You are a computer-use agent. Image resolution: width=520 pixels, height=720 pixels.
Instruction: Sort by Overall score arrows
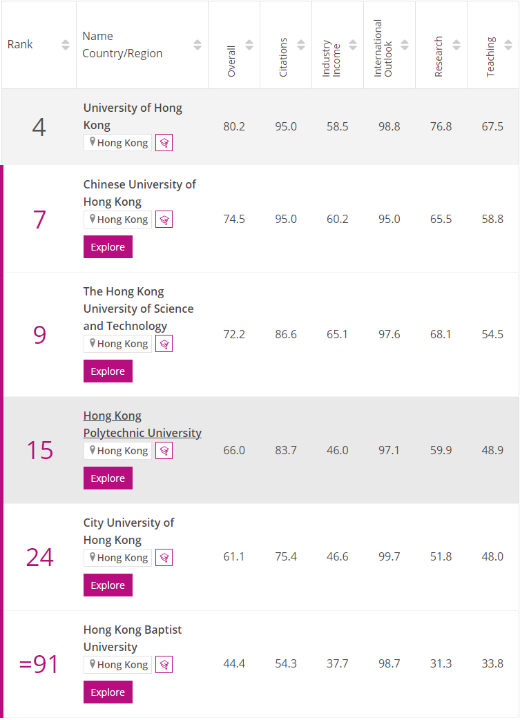[x=249, y=45]
